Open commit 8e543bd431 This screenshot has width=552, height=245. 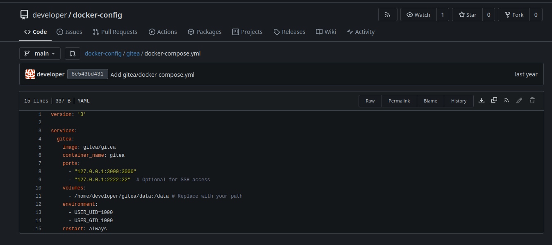(x=88, y=74)
